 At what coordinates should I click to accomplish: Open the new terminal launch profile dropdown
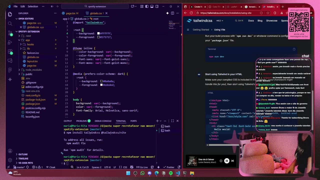point(161,121)
